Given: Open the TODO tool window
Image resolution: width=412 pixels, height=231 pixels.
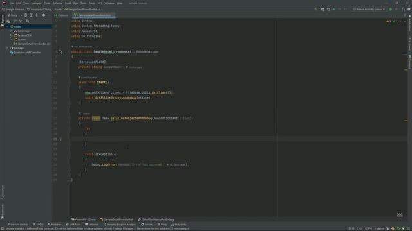Looking at the screenshot, I should tap(39, 225).
